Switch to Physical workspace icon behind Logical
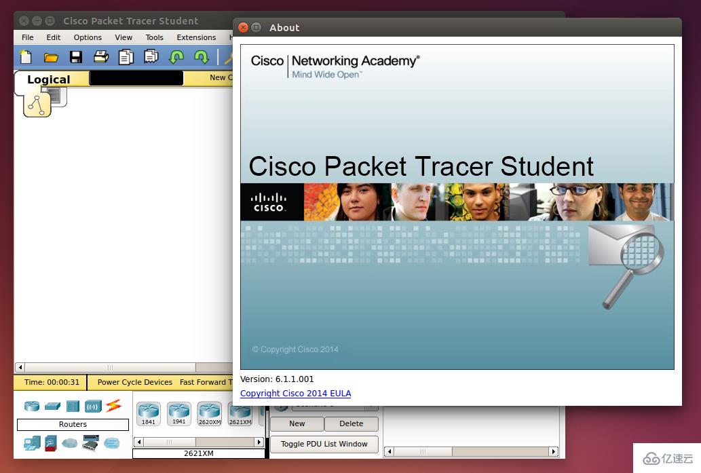Screen dimensions: 701x473 point(58,96)
